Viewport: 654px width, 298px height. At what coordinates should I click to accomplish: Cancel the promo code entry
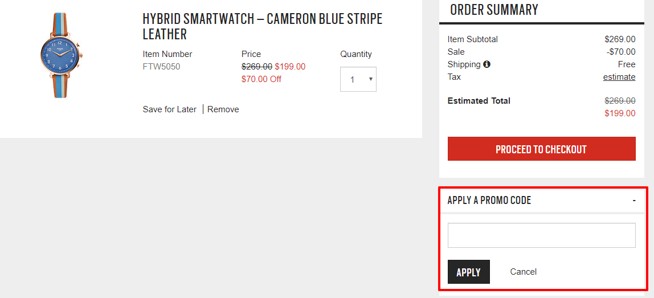click(523, 272)
